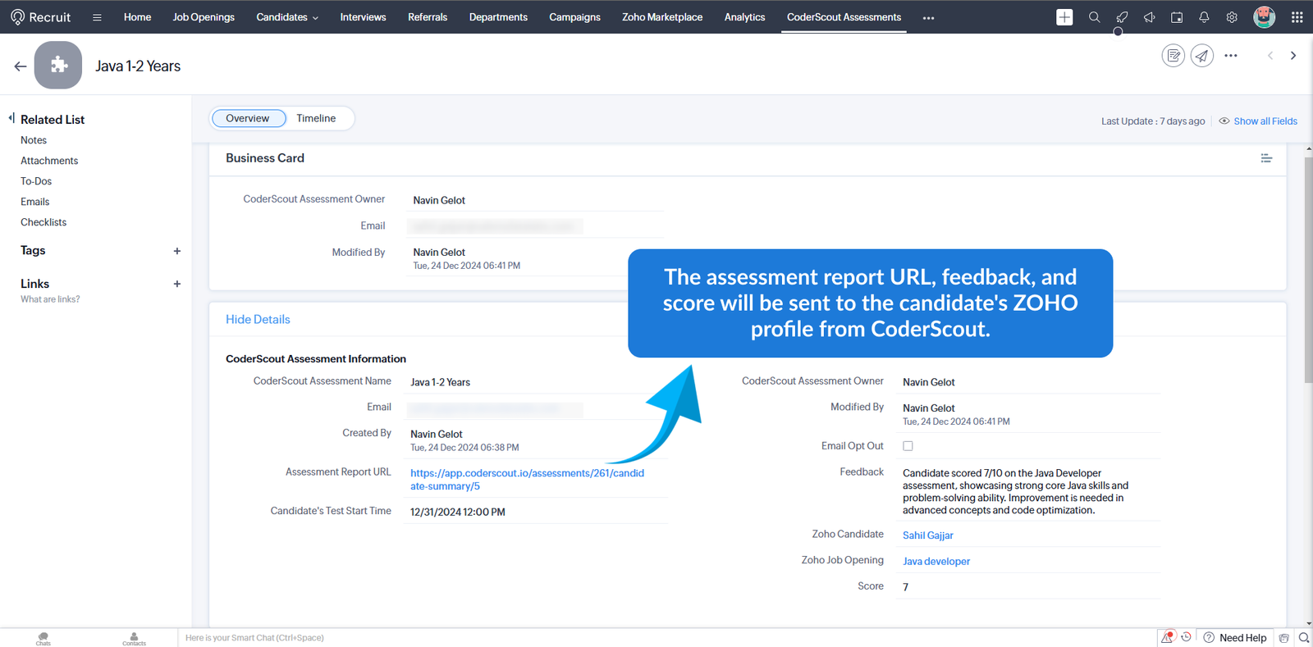Open Sahil Gajjar candidate link
1313x647 pixels.
[927, 535]
